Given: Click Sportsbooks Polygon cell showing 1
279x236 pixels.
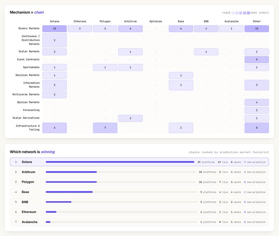Looking at the screenshot, I should tap(105, 67).
